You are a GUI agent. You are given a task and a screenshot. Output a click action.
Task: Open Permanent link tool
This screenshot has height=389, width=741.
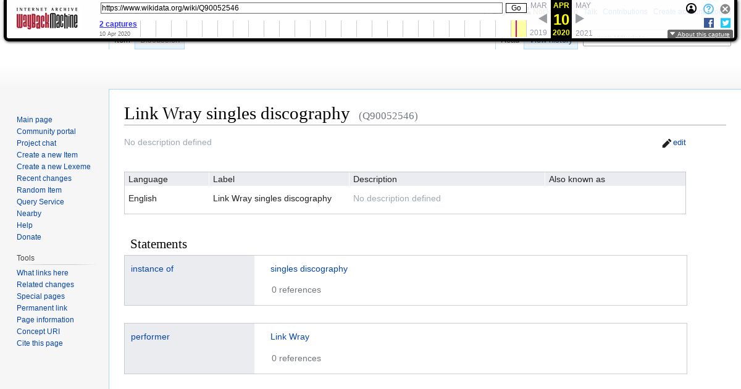pos(42,308)
